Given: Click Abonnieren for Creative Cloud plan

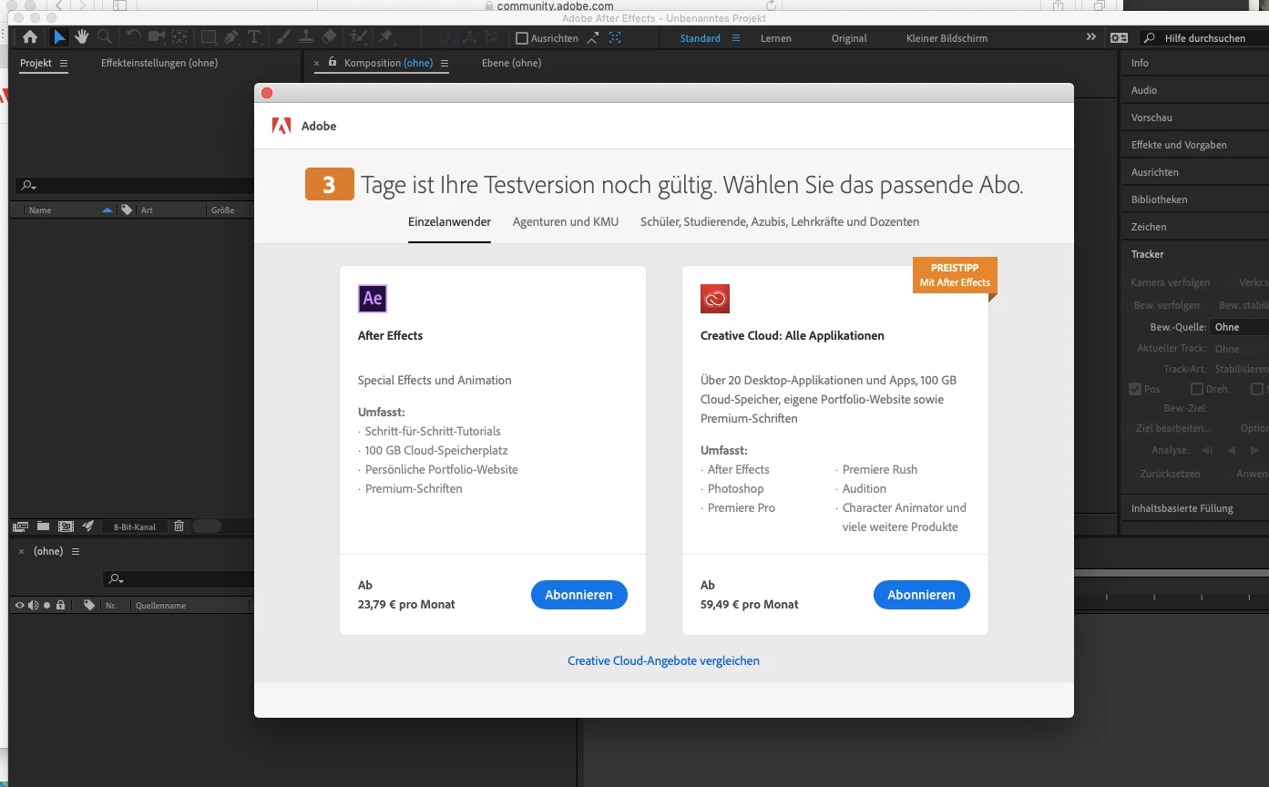Looking at the screenshot, I should [922, 595].
